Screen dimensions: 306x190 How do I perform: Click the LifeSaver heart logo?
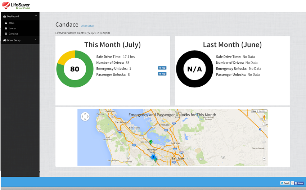pos(6,5)
